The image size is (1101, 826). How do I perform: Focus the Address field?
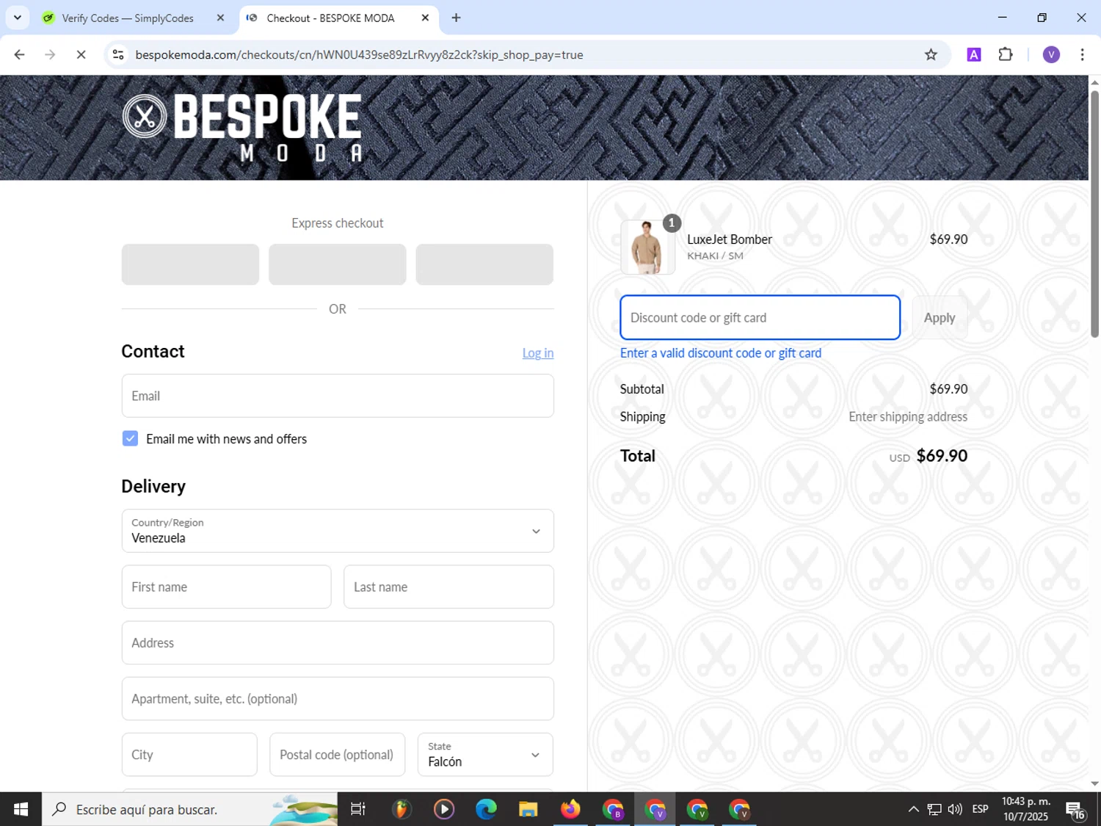[x=338, y=642]
